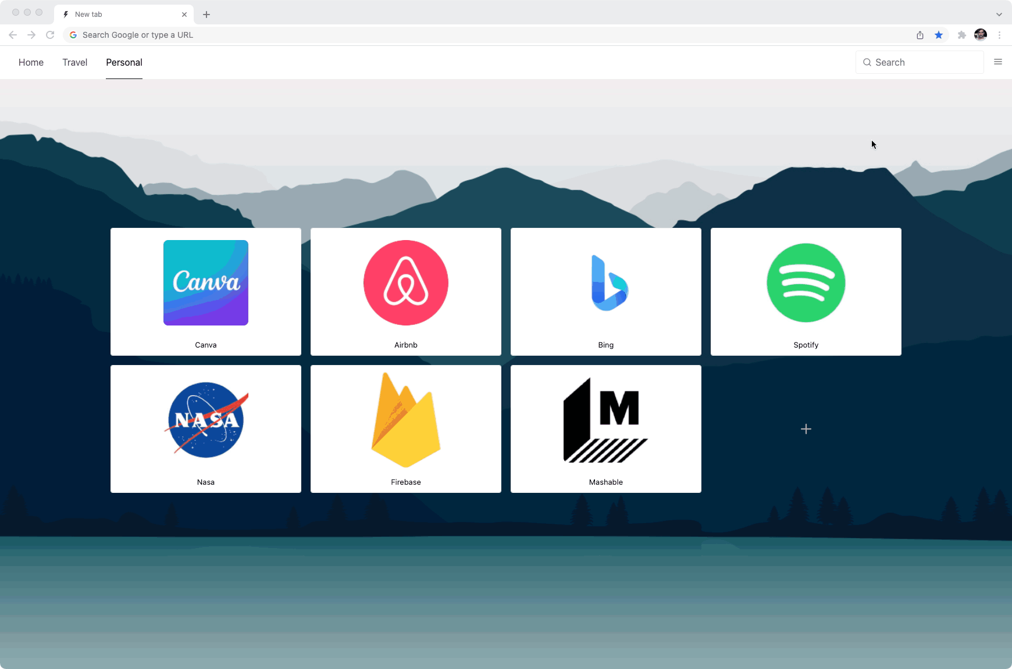This screenshot has height=669, width=1012.
Task: Open the hamburger menu icon
Action: (998, 62)
